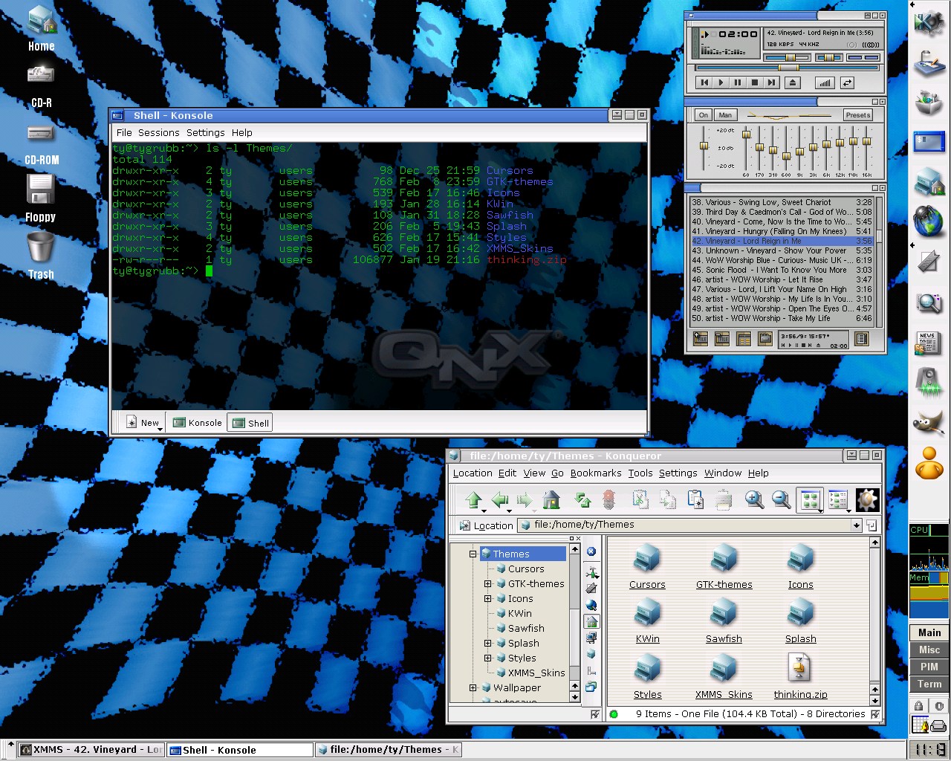The height and width of the screenshot is (761, 951).
Task: Toggle the equalizer On button
Action: click(x=703, y=115)
